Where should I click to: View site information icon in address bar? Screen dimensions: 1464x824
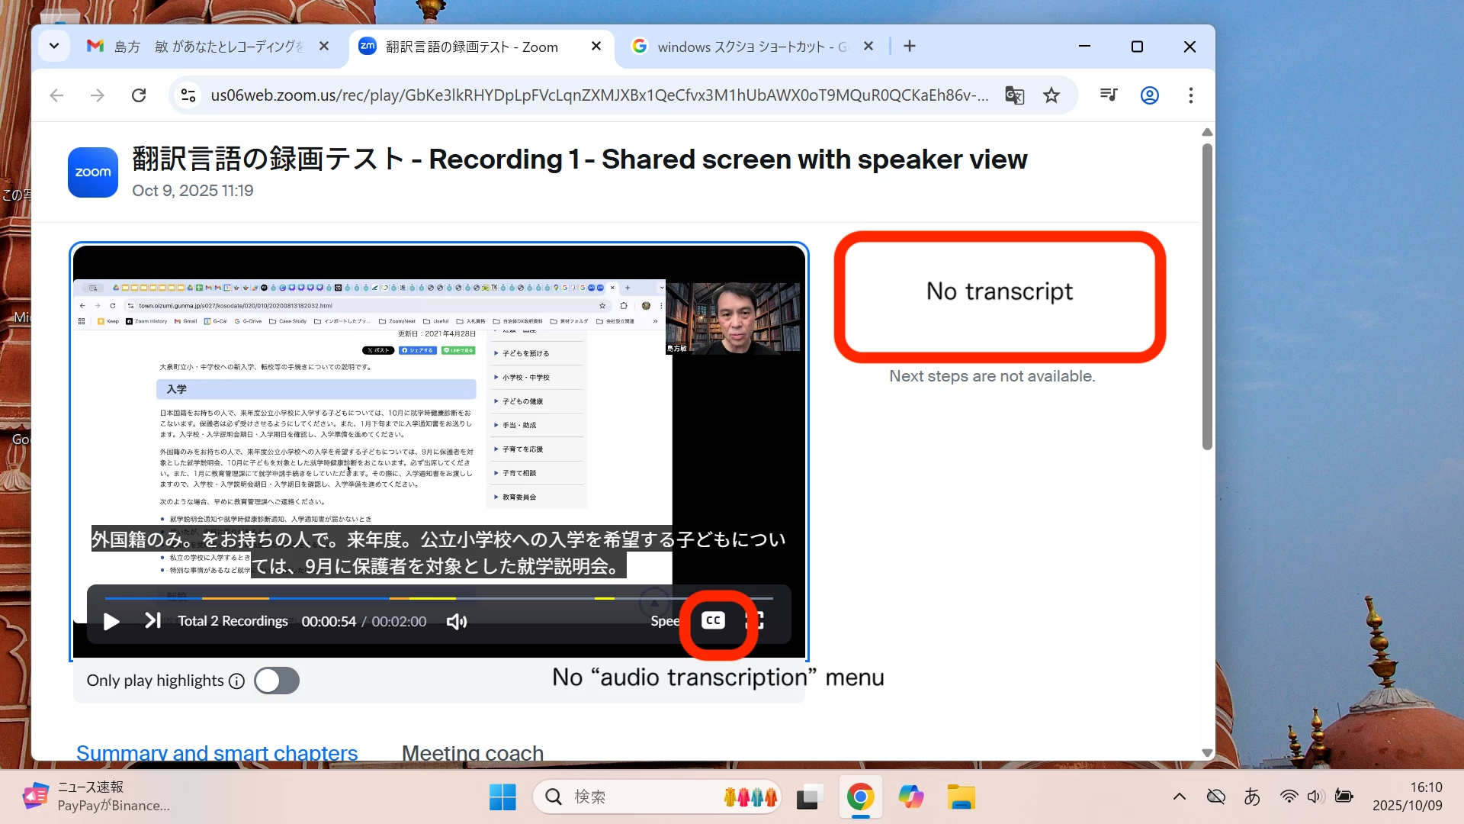point(188,95)
